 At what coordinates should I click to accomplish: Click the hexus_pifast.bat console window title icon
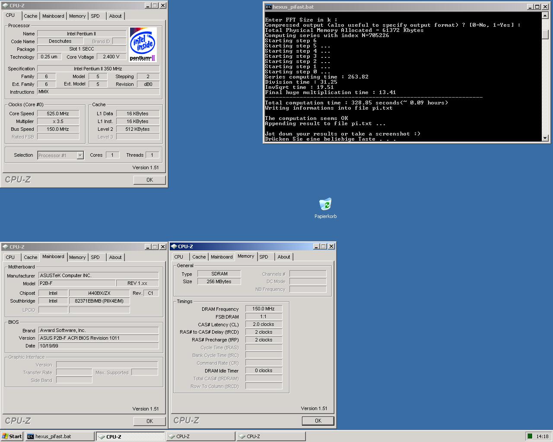[x=268, y=6]
